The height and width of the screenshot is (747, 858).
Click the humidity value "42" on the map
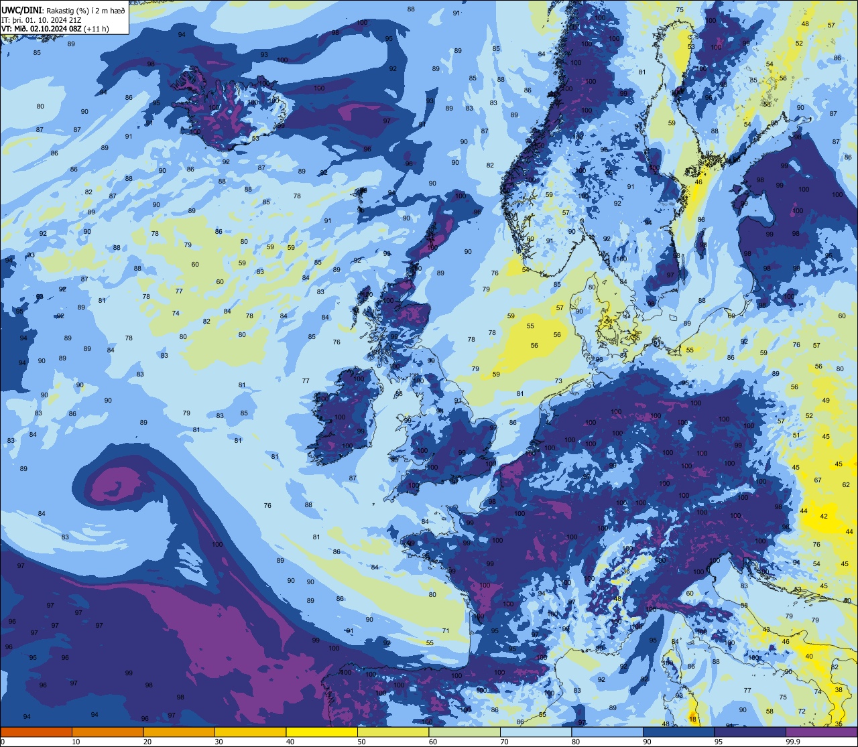click(824, 517)
